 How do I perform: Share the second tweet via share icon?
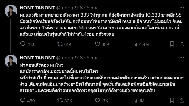182,101
